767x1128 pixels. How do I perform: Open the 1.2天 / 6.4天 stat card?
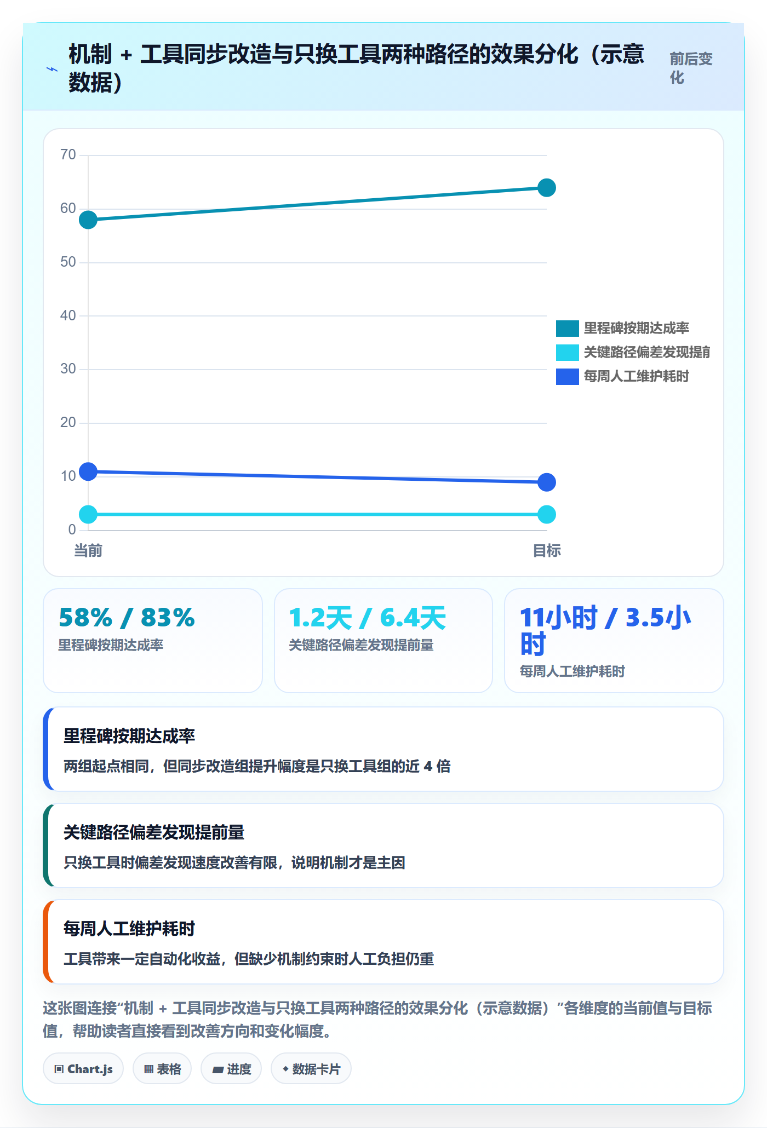point(383,641)
